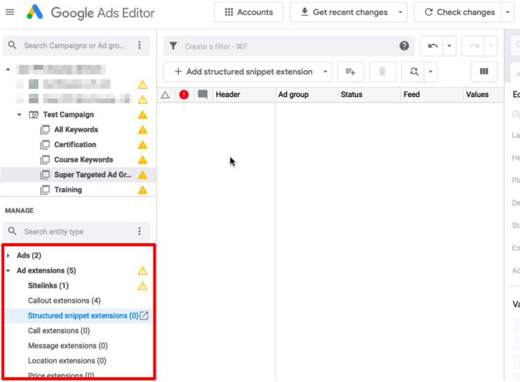Select Test Campaign in tree
520x382 pixels.
point(68,115)
